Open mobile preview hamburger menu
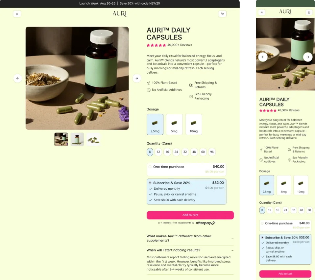The width and height of the screenshot is (315, 280). point(261,12)
